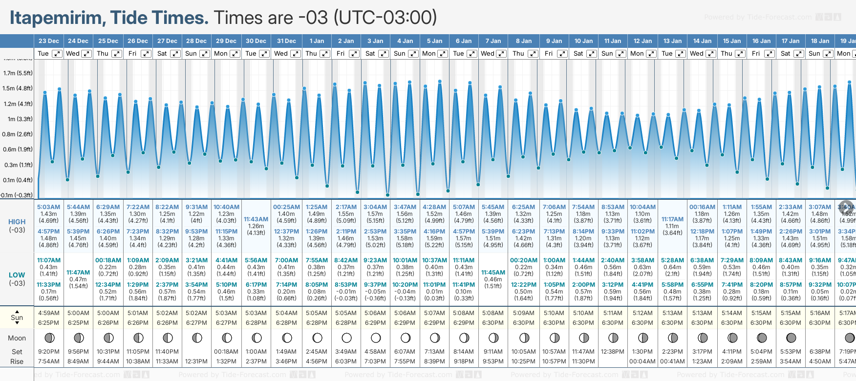Expand the Mon 12 Jan day
This screenshot has width=856, height=381.
(x=651, y=54)
